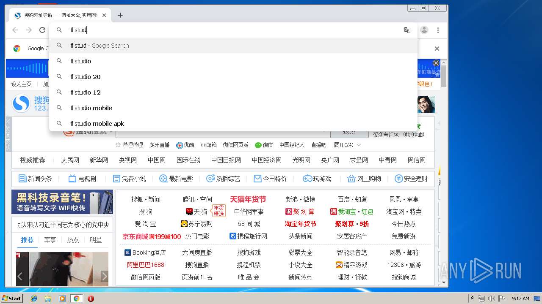
Task: Select the 'fl studio 12' suggestion
Action: [x=233, y=92]
